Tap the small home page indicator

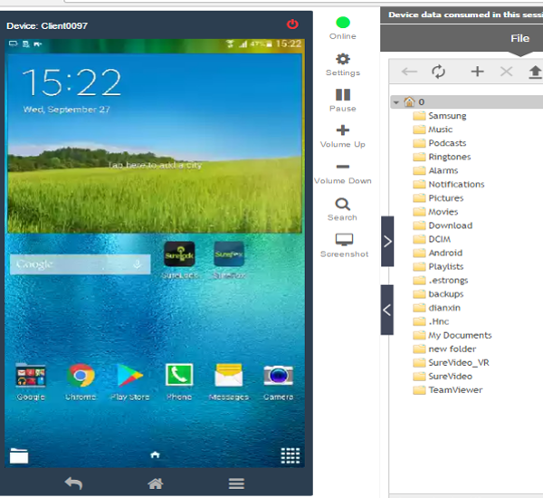(155, 455)
